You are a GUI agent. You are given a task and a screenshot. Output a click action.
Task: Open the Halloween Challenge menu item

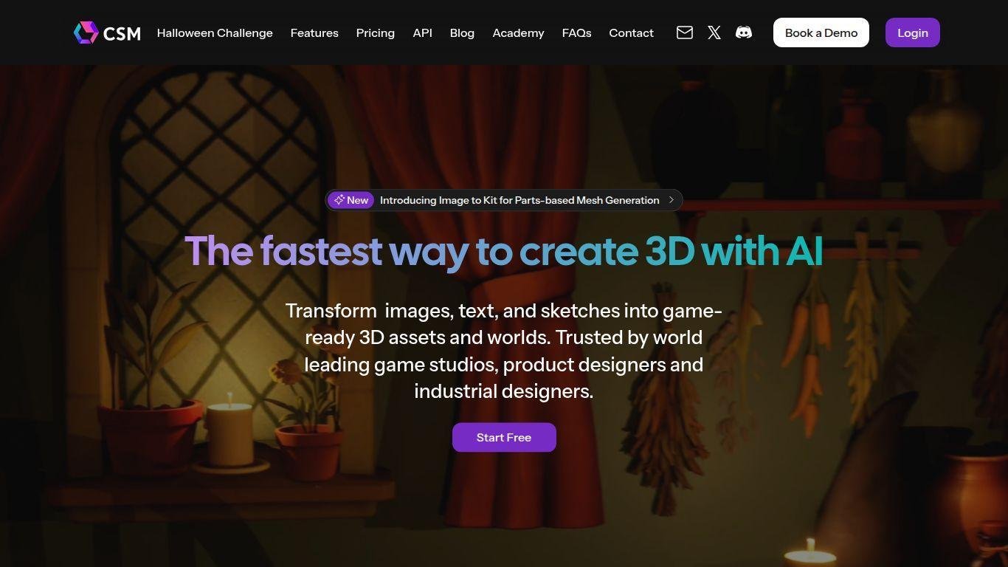tap(215, 33)
